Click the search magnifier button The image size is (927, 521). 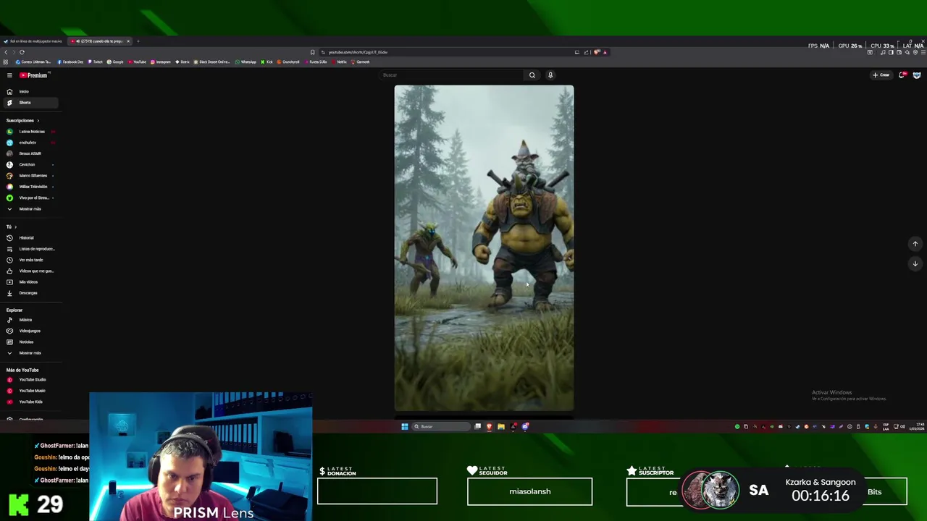coord(532,75)
